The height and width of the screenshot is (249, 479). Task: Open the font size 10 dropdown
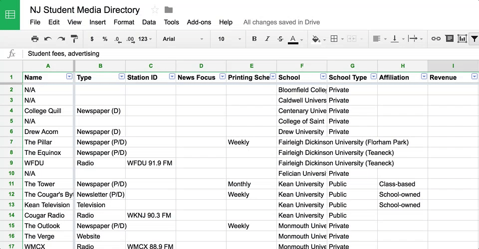[229, 39]
